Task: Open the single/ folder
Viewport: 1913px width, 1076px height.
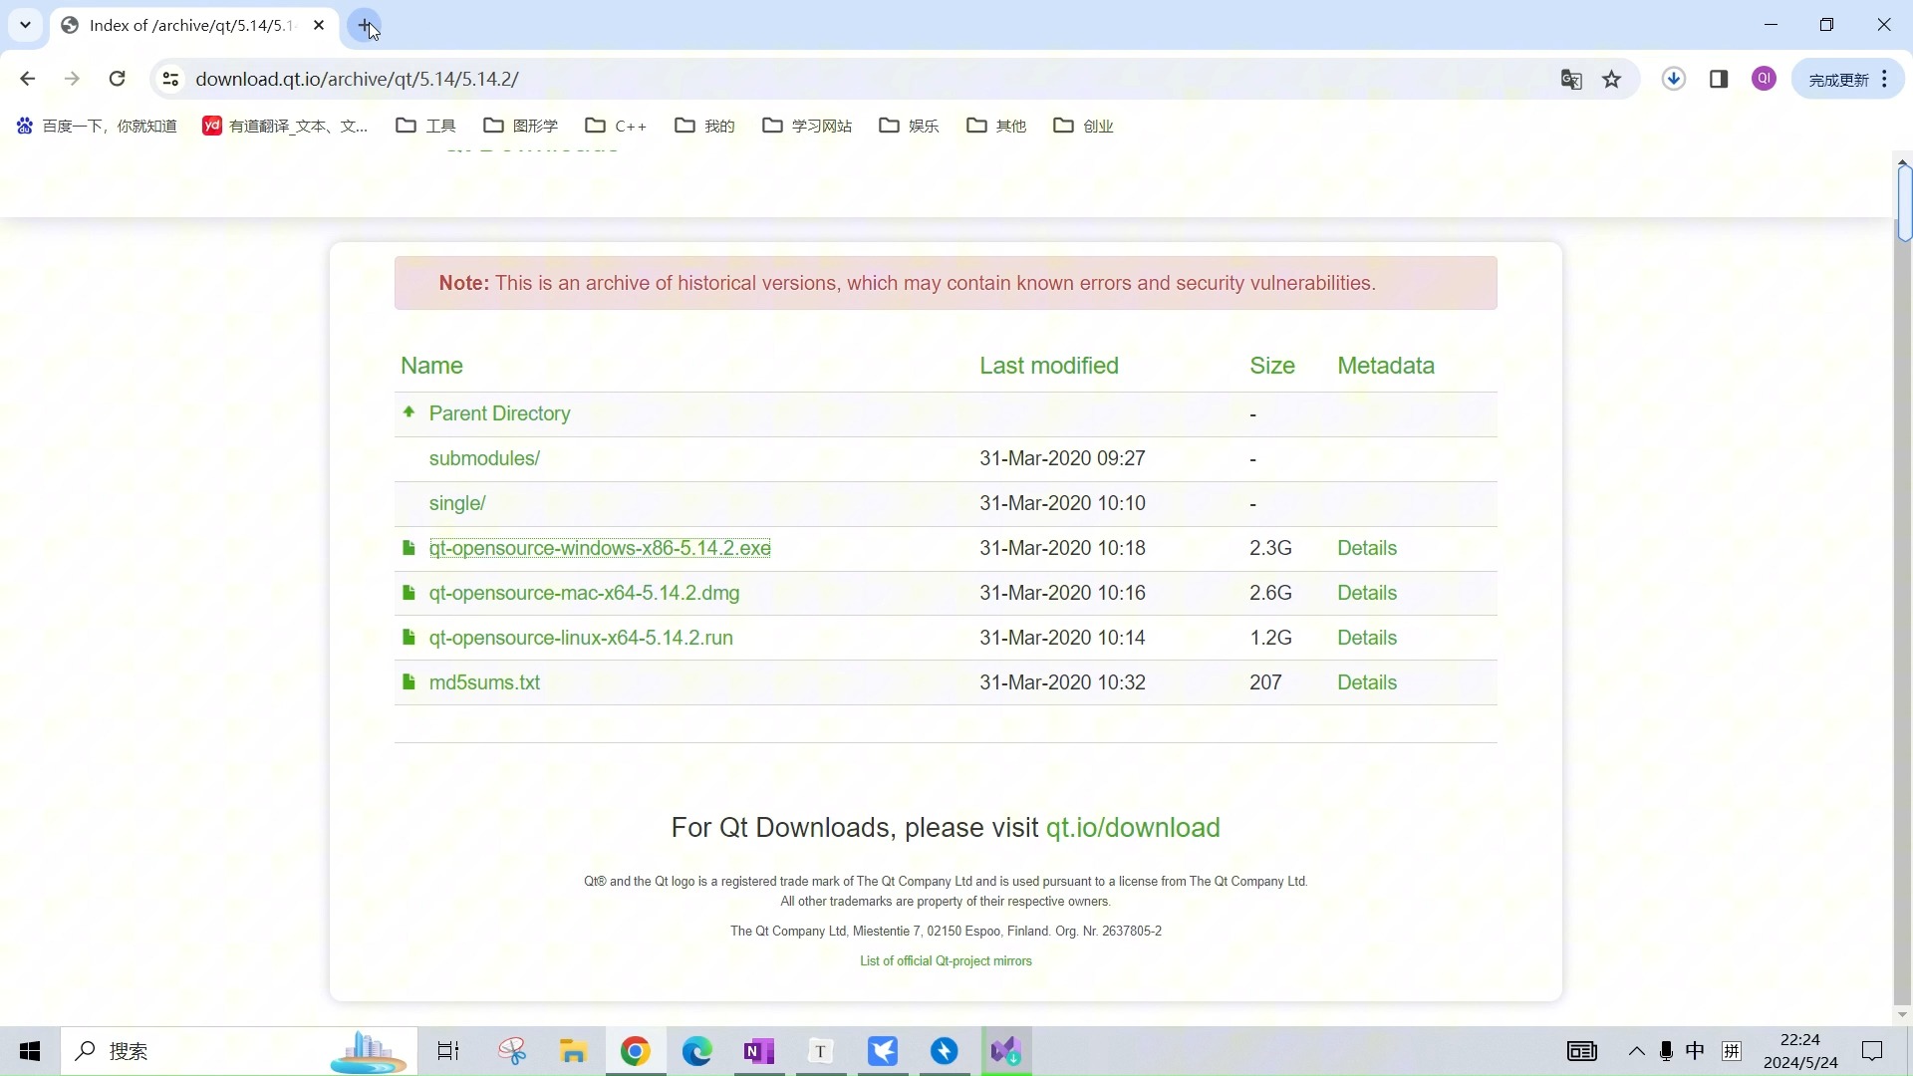Action: [x=457, y=503]
